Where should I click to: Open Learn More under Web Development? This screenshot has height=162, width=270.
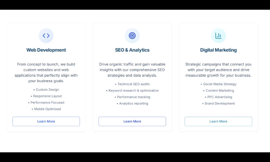46,122
